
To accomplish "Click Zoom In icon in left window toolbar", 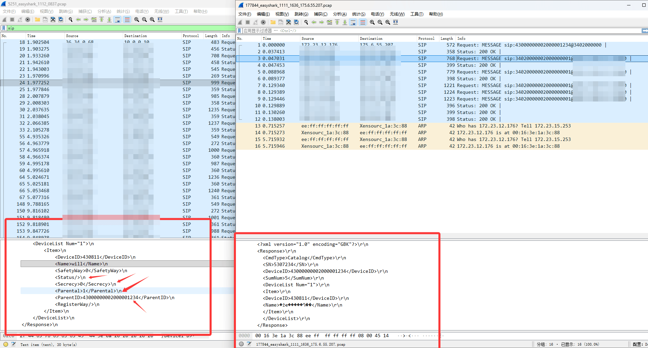I will pyautogui.click(x=137, y=20).
